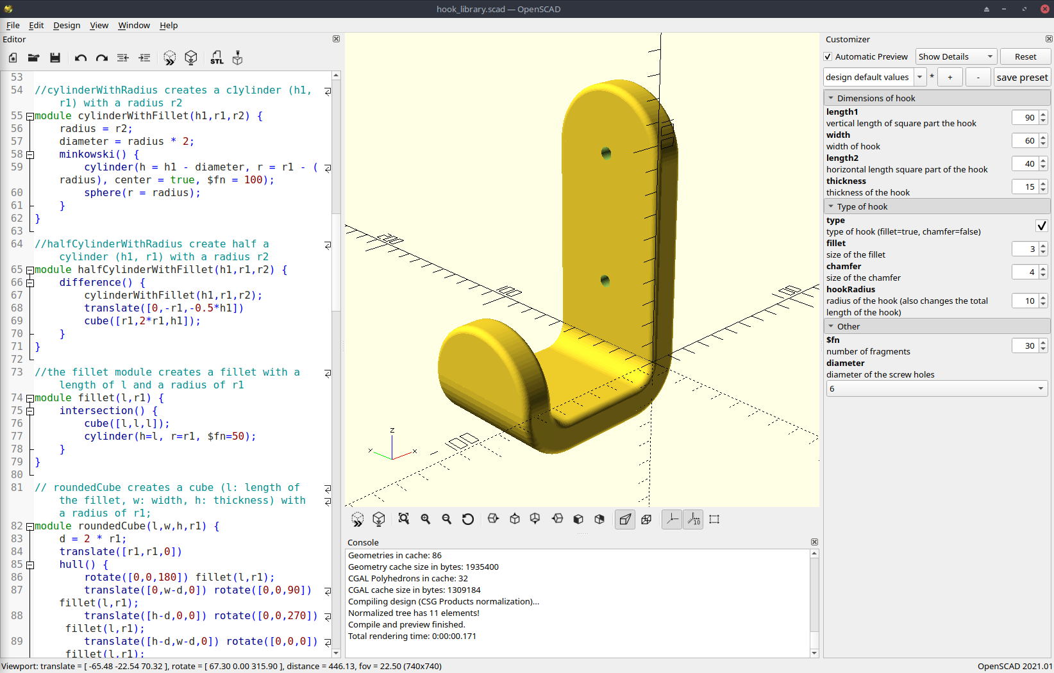
Task: Open the View menu
Action: pos(99,25)
